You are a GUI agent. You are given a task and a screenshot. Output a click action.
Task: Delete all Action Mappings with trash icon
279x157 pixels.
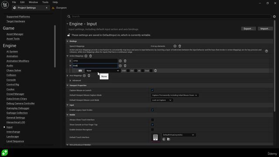[x=90, y=56]
